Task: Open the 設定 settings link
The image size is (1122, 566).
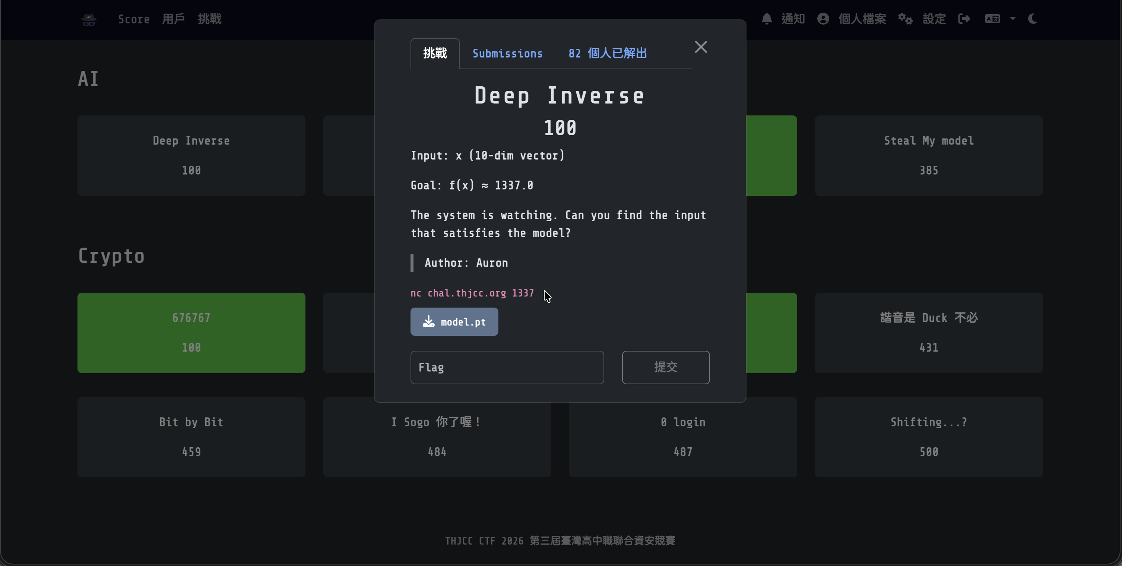Action: (x=934, y=19)
